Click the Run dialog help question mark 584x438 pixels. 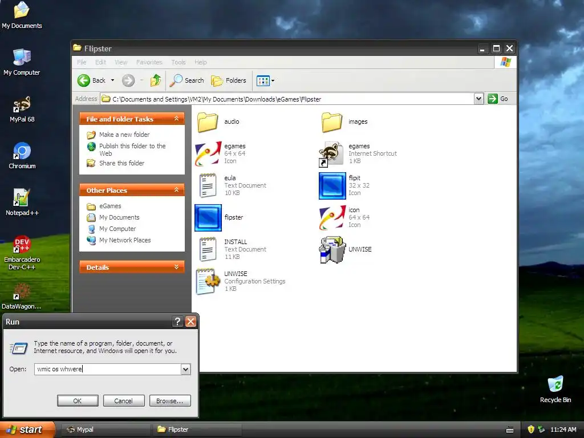[x=178, y=322]
